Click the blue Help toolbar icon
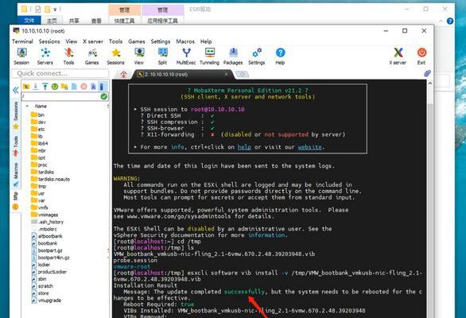This screenshot has height=318, width=466. [x=280, y=56]
